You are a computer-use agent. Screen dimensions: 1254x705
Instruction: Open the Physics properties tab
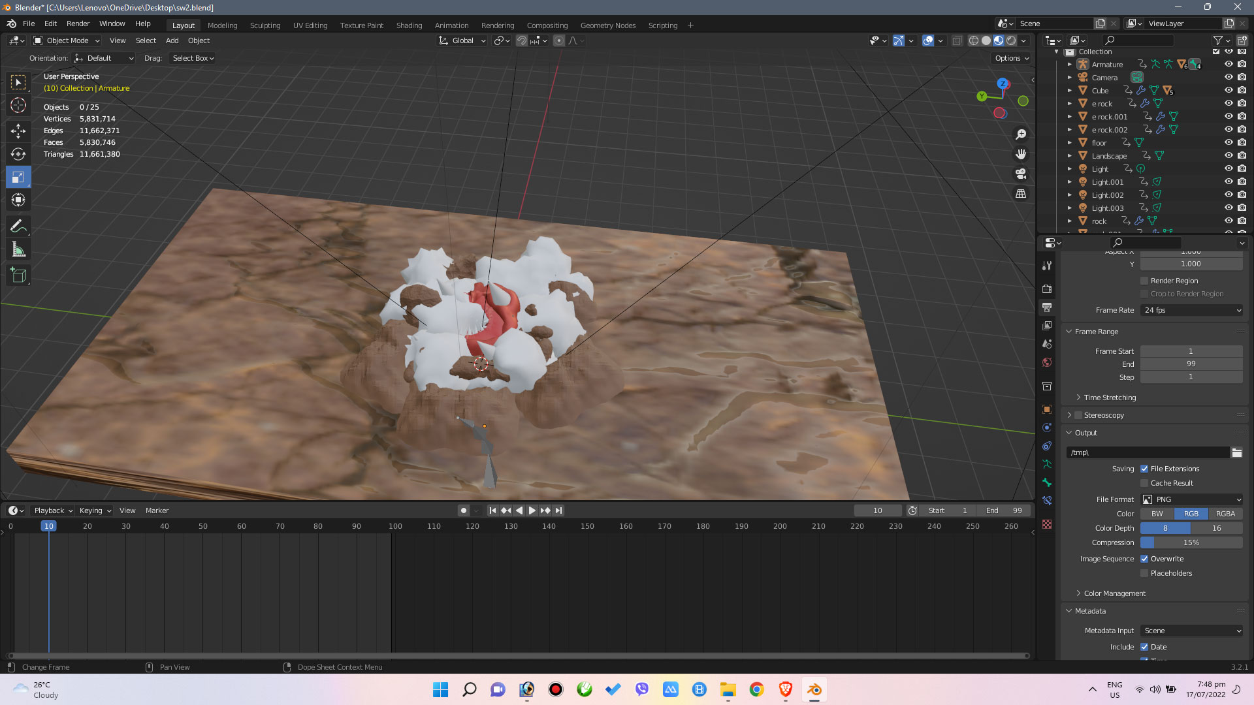pyautogui.click(x=1047, y=428)
